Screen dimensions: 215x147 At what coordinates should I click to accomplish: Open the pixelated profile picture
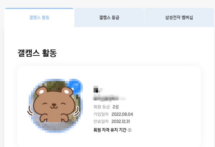(56, 106)
